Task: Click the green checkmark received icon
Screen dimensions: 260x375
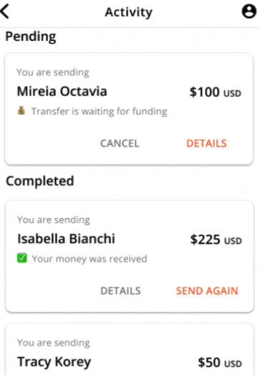Action: click(x=22, y=258)
